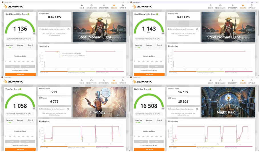This screenshot has width=262, height=153.
Task: Click COMPARE RESULT ONLINE in the Time Spy window
Action: click(20, 146)
